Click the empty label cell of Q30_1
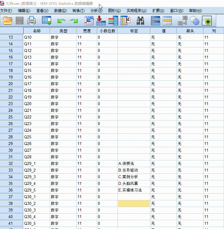This screenshot has height=229, width=224. pyautogui.click(x=134, y=197)
